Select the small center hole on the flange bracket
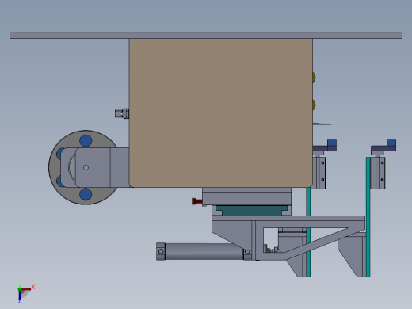 point(86,167)
